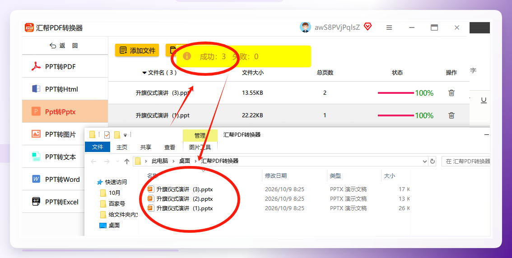The image size is (512, 258).
Task: Select PPT转Html conversion mode
Action: (65, 89)
